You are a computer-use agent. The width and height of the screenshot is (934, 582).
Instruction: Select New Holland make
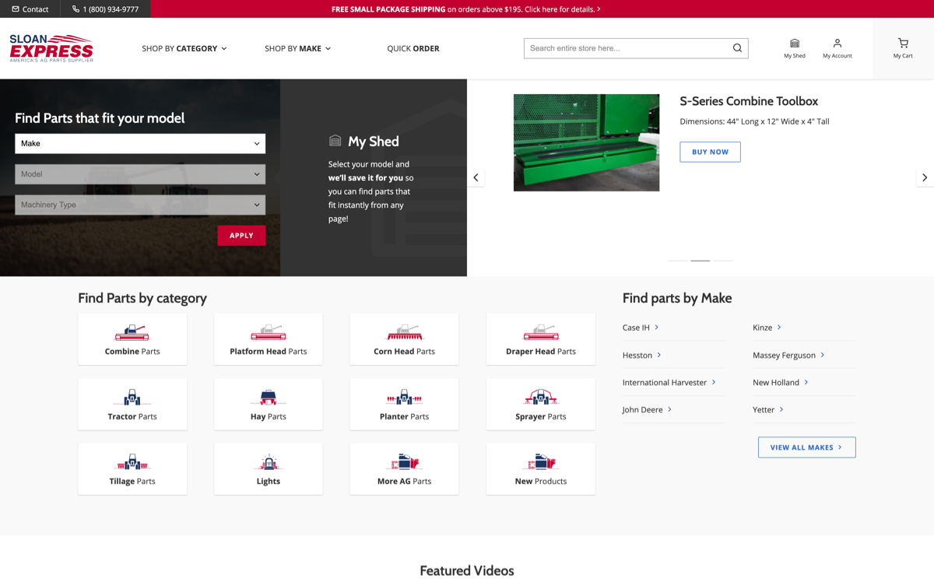781,382
